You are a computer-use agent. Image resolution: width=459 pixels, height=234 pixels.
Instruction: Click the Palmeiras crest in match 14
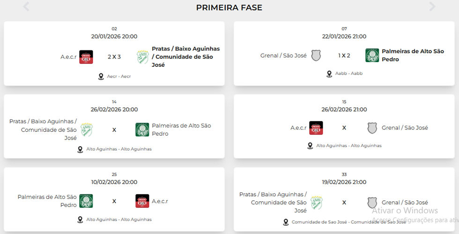(142, 130)
